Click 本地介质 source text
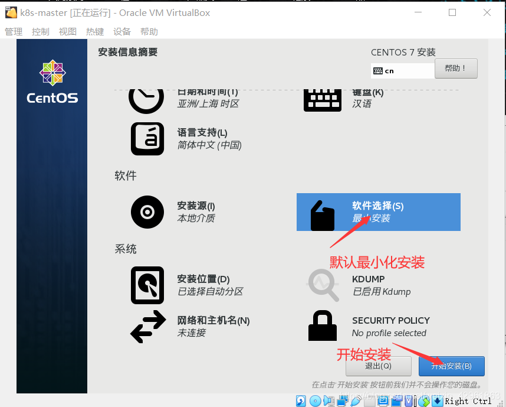Image resolution: width=506 pixels, height=407 pixels. [196, 218]
